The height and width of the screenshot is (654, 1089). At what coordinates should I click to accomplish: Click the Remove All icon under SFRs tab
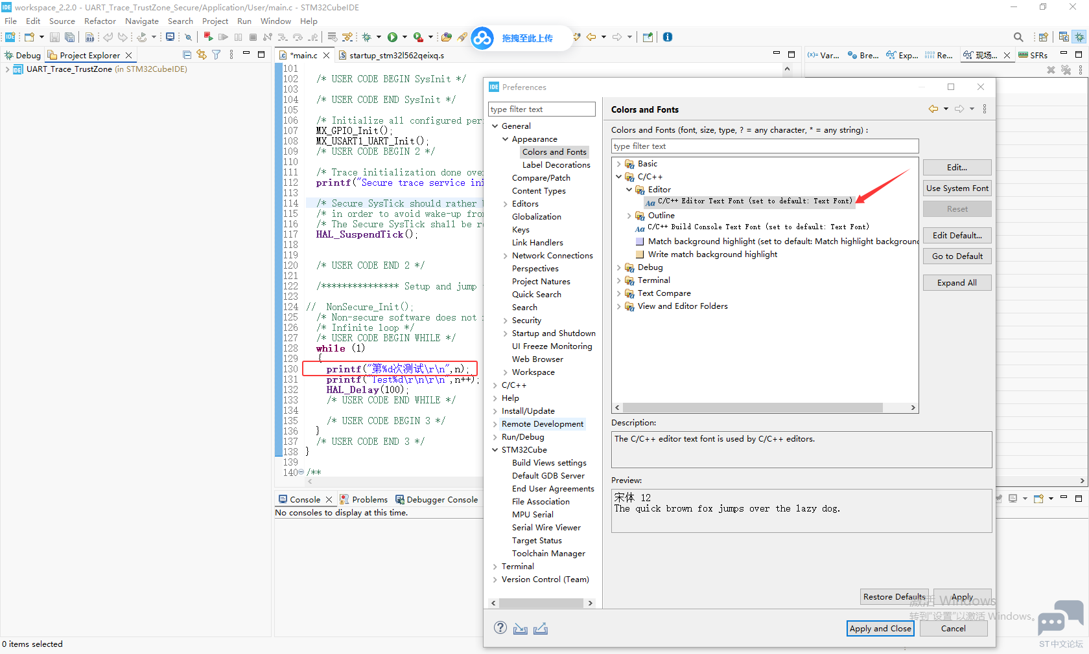[x=1066, y=70]
